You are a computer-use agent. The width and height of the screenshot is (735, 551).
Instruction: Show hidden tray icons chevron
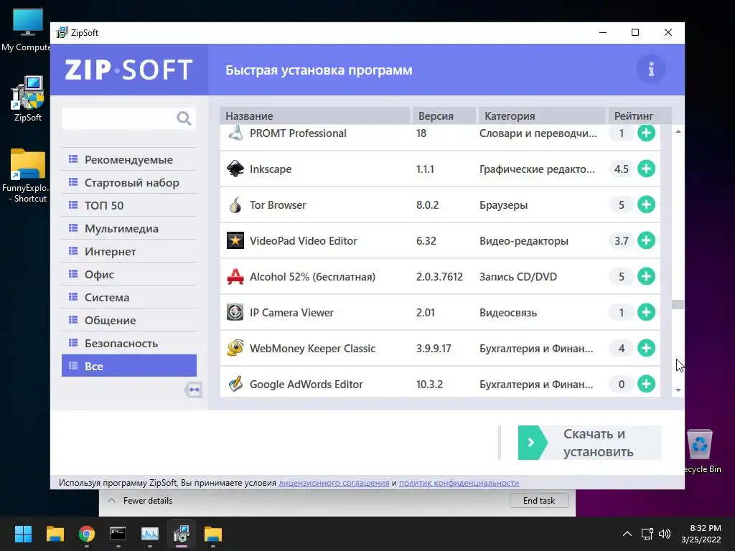pos(627,534)
